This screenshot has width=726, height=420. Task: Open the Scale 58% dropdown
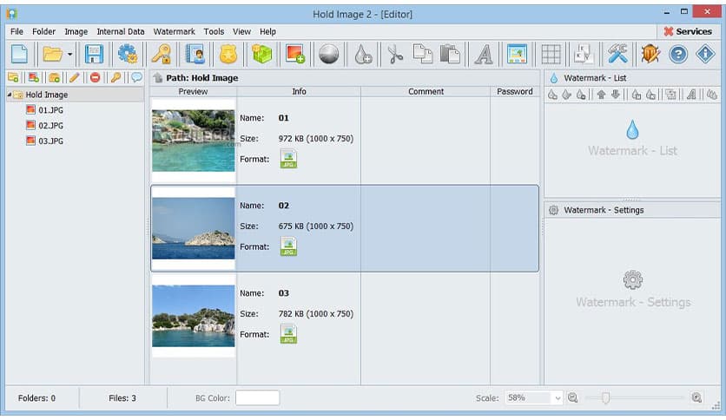[x=557, y=398]
